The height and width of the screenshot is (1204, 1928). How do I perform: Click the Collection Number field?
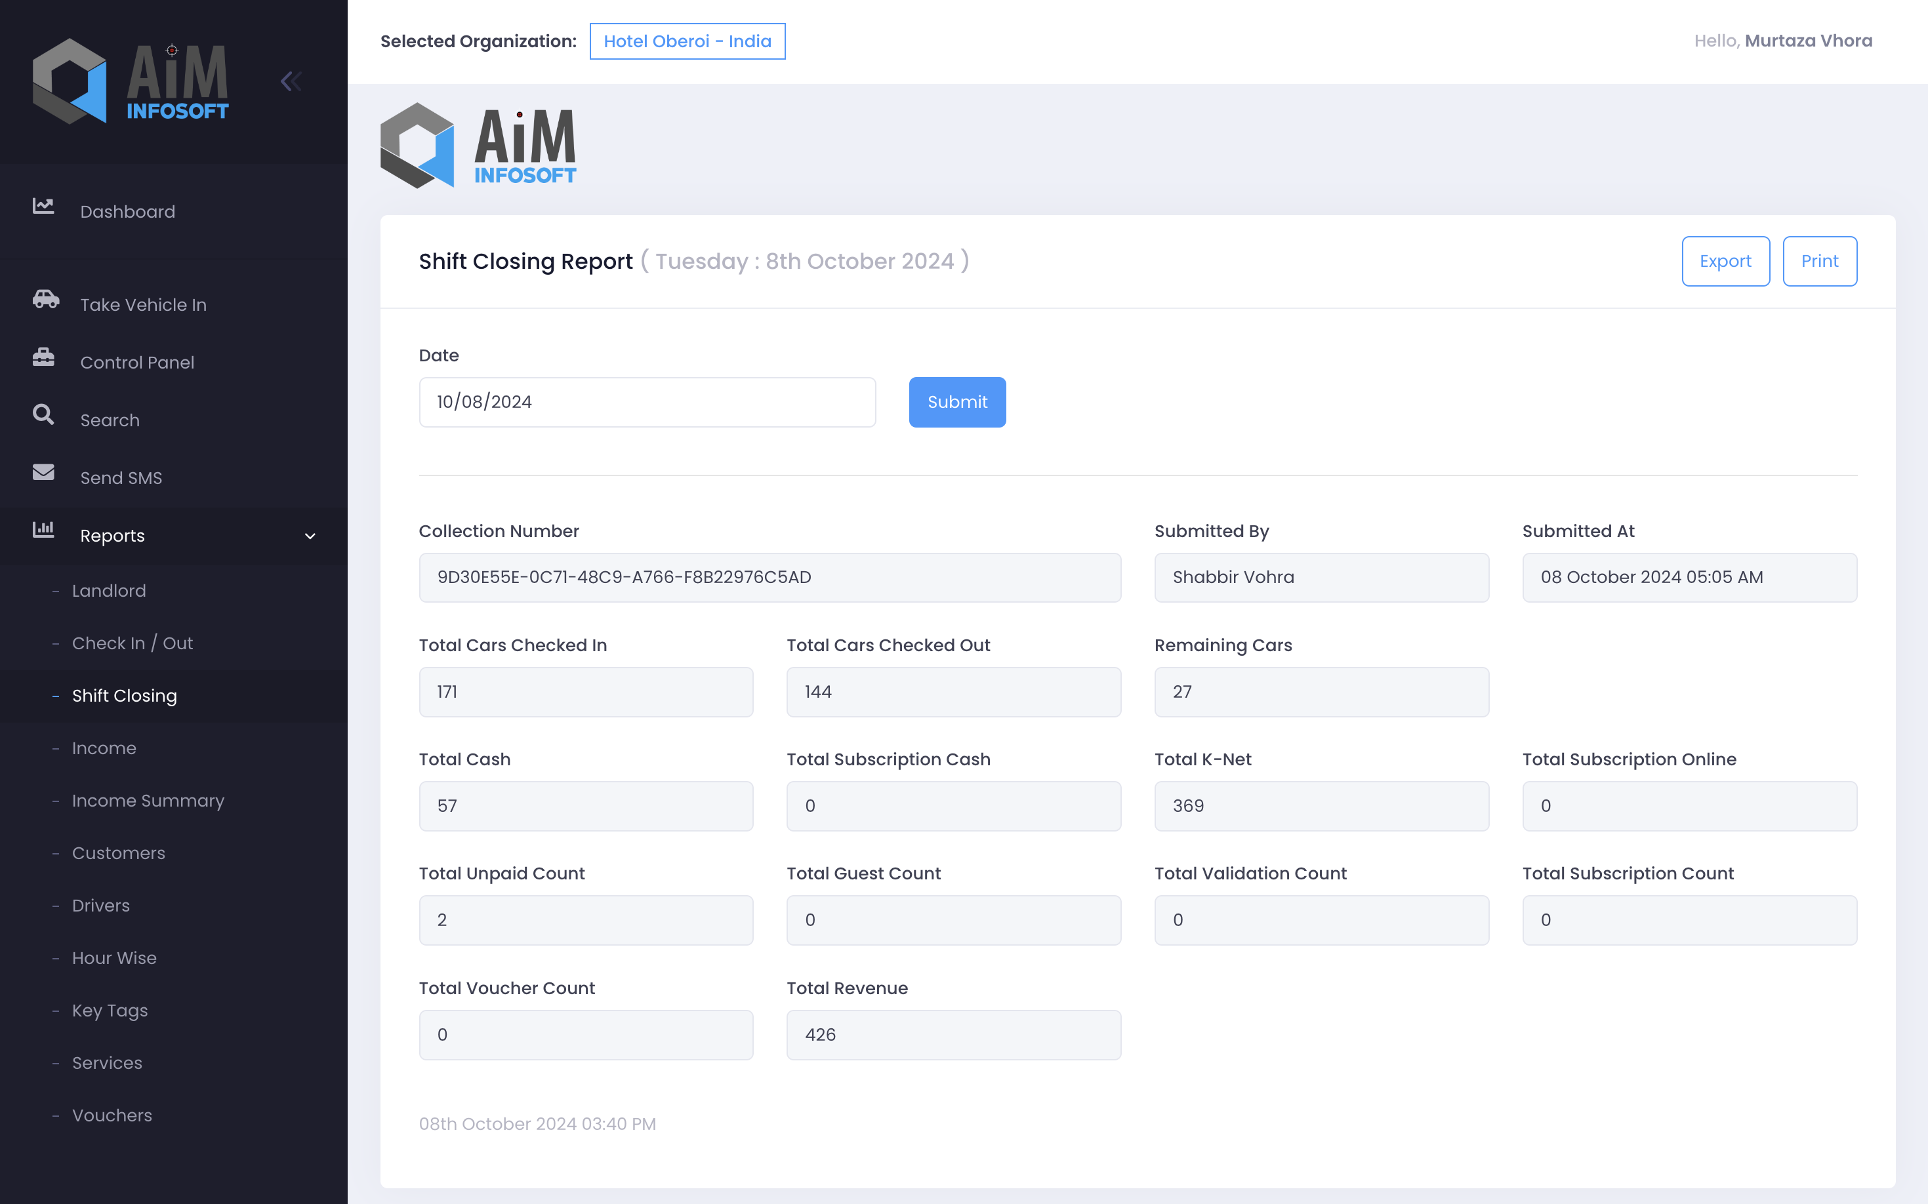770,578
